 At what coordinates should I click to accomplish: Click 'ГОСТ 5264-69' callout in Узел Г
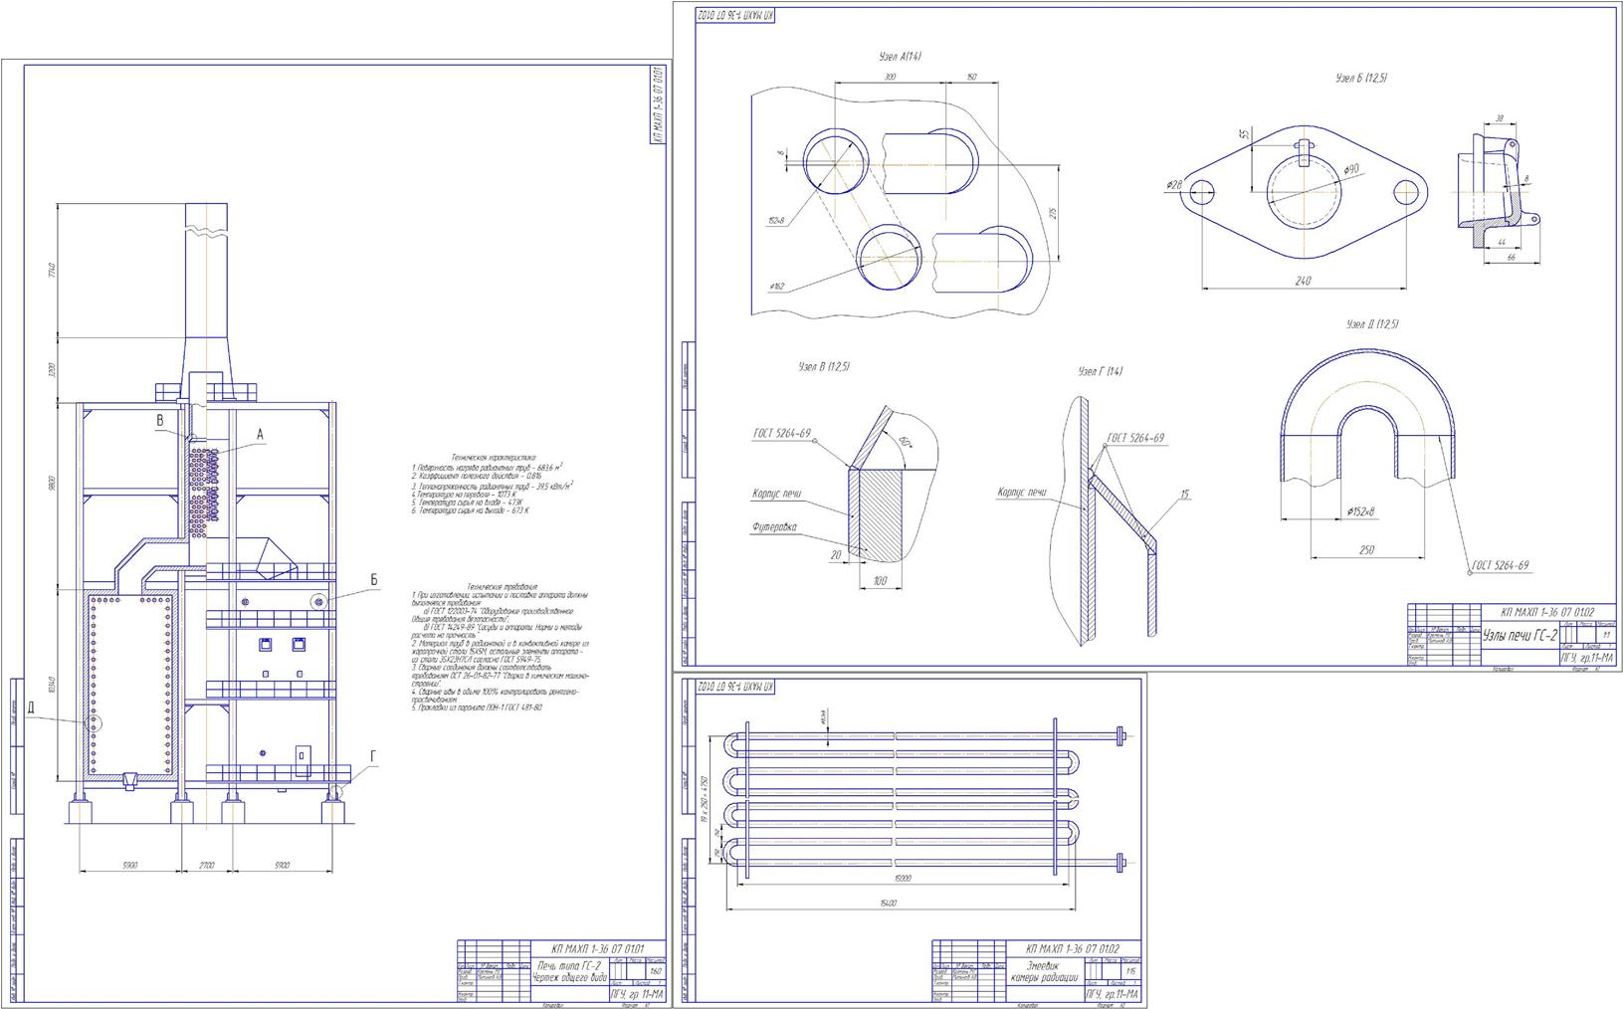tap(1135, 438)
